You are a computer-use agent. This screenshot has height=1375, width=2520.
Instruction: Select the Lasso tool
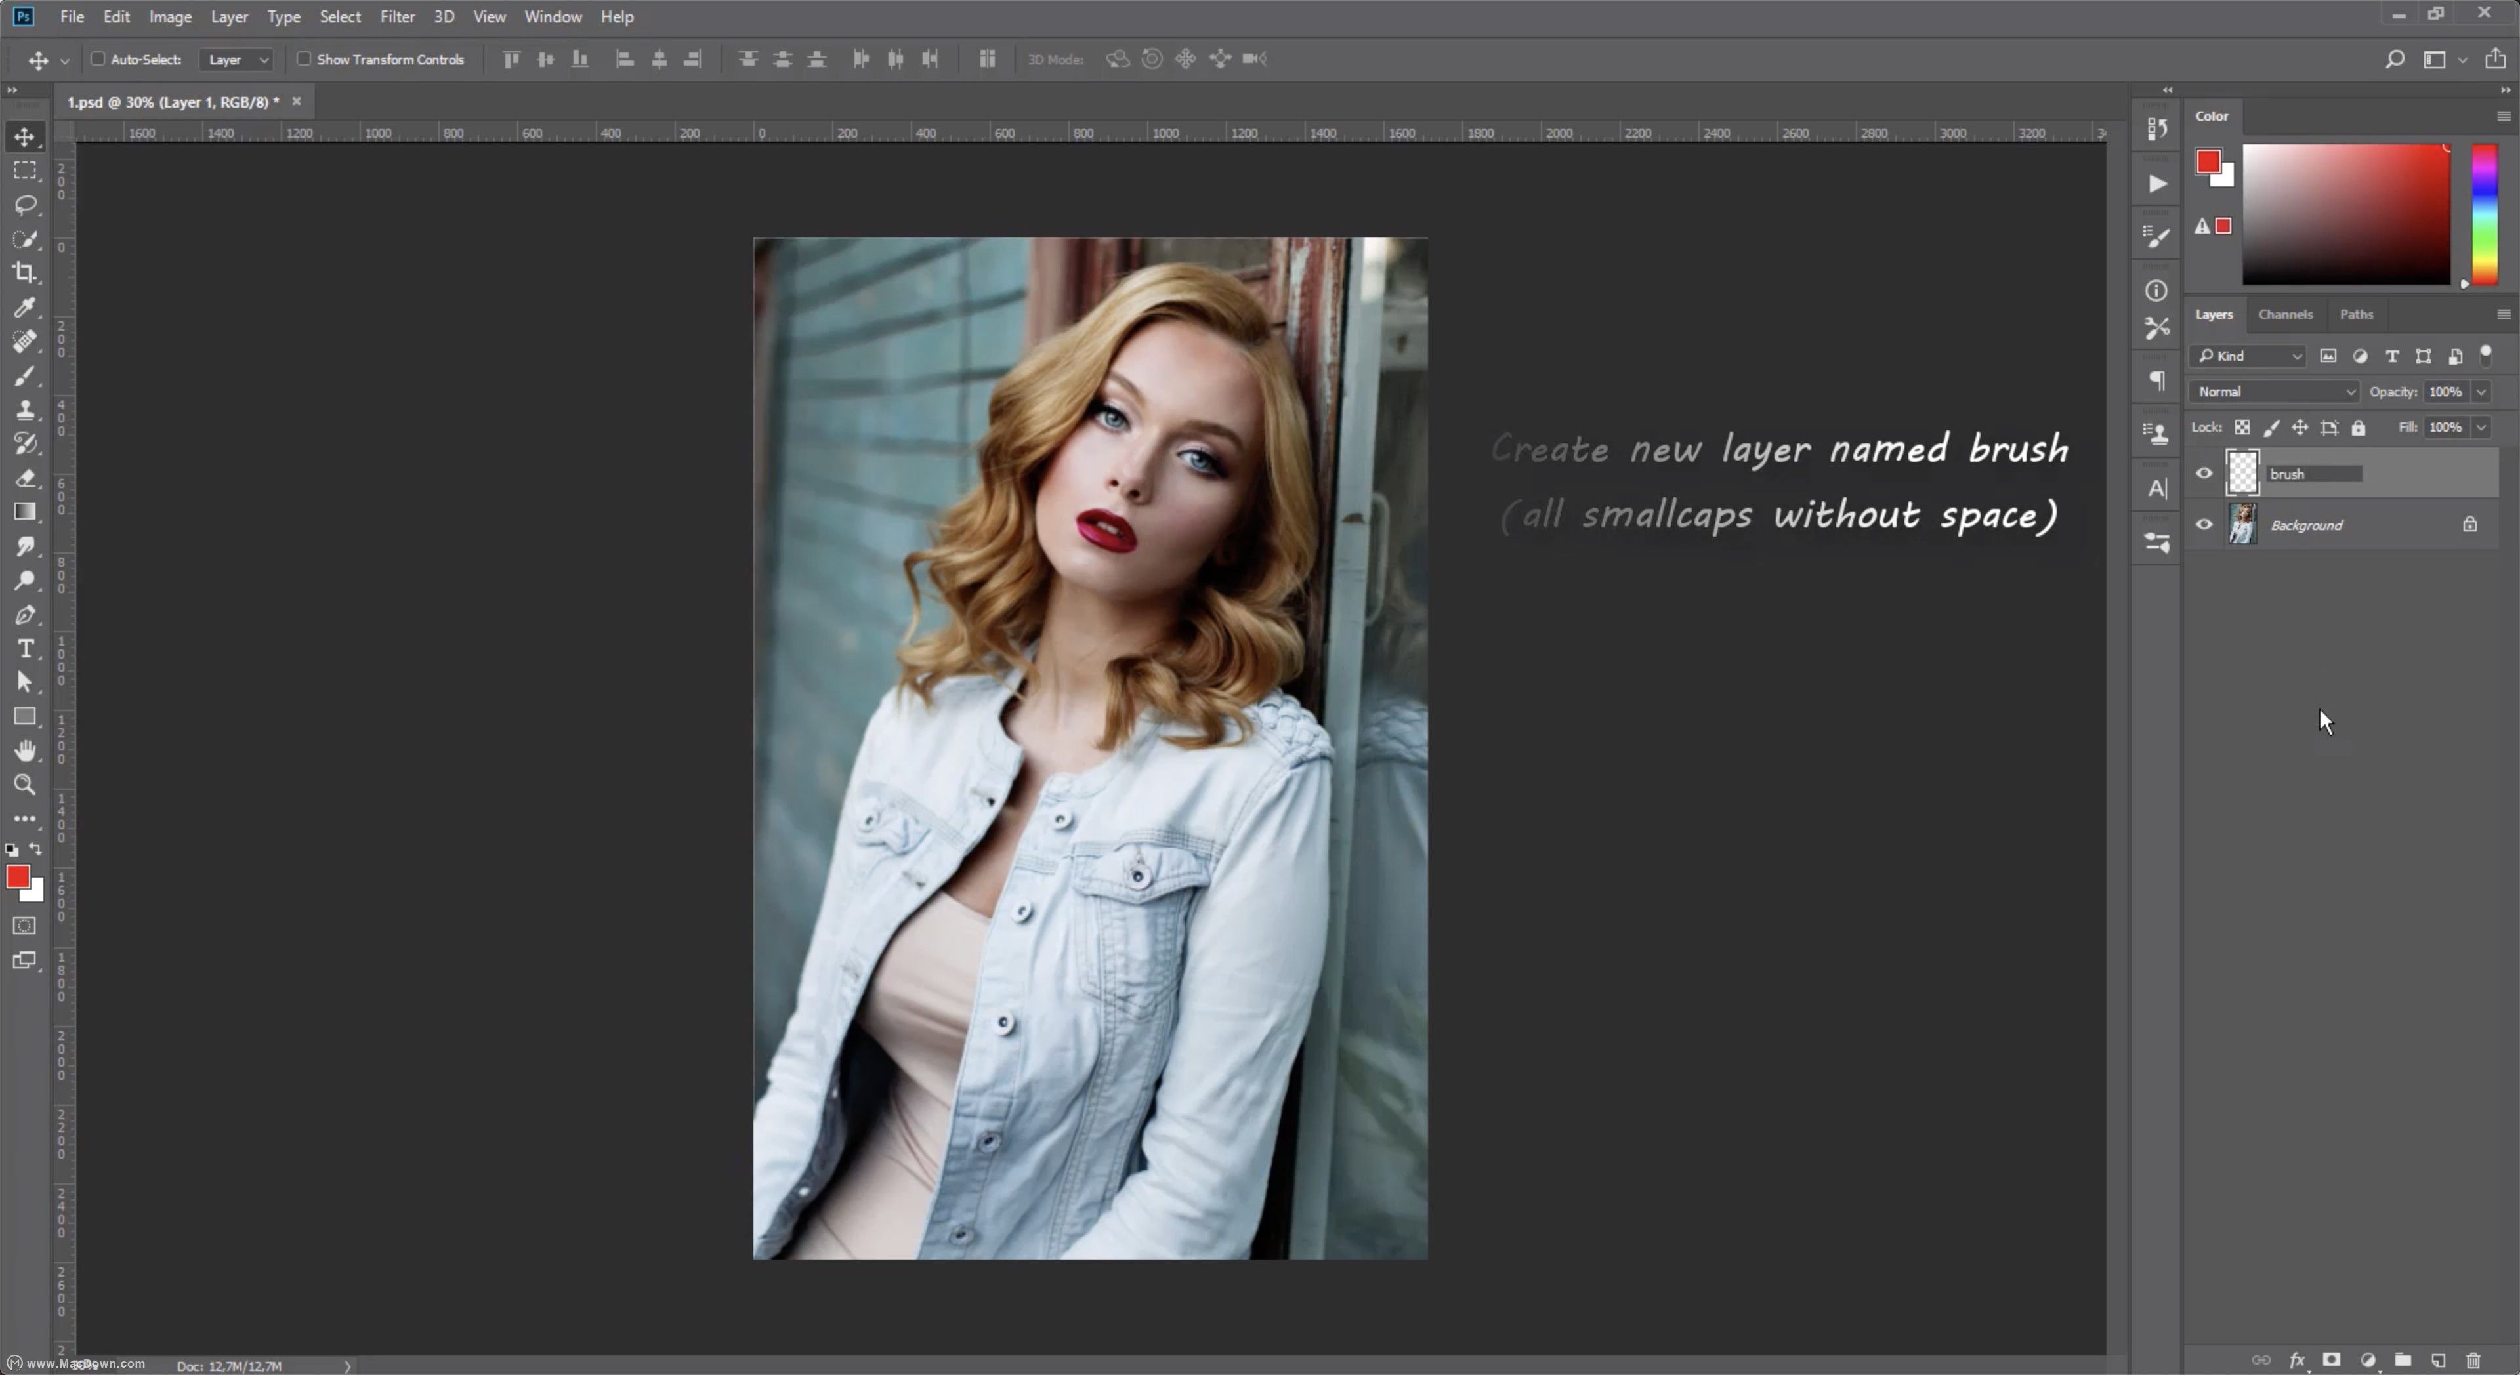[x=26, y=205]
